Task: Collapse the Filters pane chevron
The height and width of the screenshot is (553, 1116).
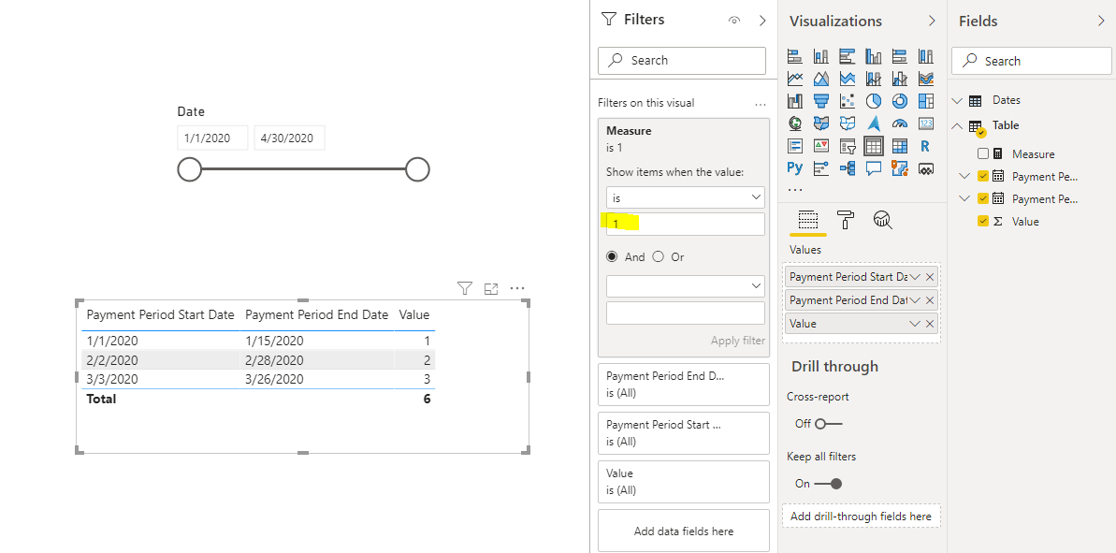Action: tap(762, 21)
